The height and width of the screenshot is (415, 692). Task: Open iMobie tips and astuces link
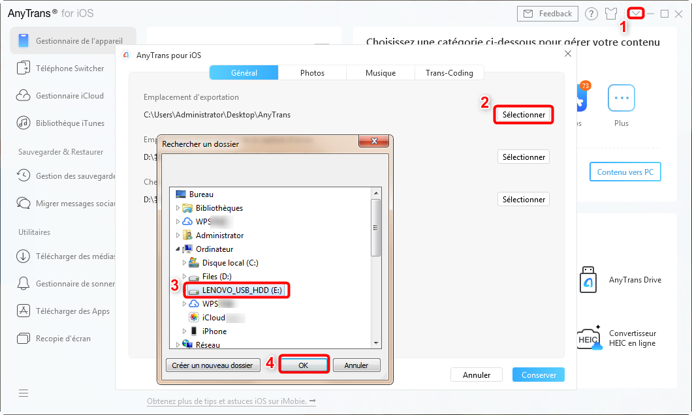coord(231,401)
